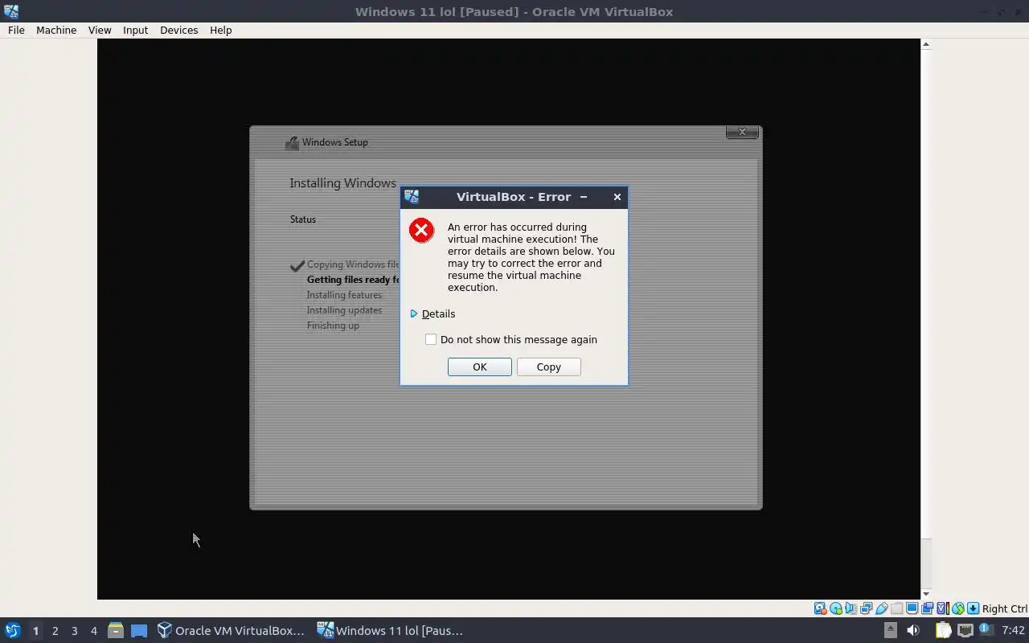Image resolution: width=1029 pixels, height=643 pixels.
Task: Click the USB devices status icon
Action: (882, 608)
